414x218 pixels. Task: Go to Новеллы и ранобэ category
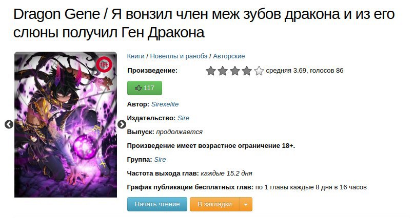(x=179, y=56)
